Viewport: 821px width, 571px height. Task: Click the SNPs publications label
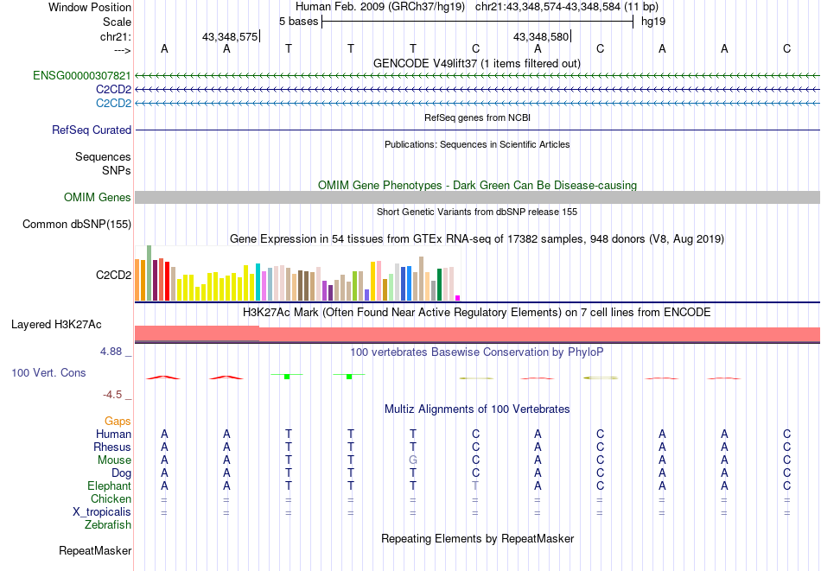(x=117, y=171)
